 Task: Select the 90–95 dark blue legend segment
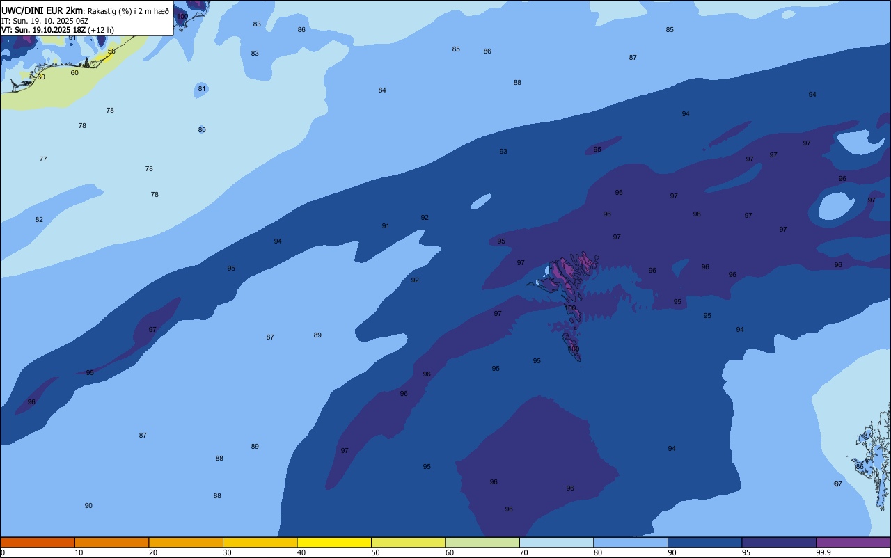tap(704, 542)
